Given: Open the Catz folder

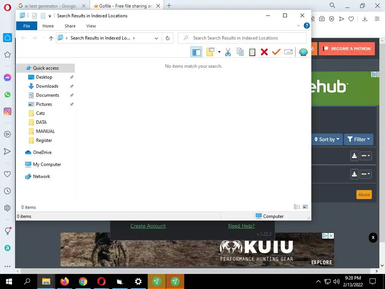Looking at the screenshot, I should click(40, 113).
